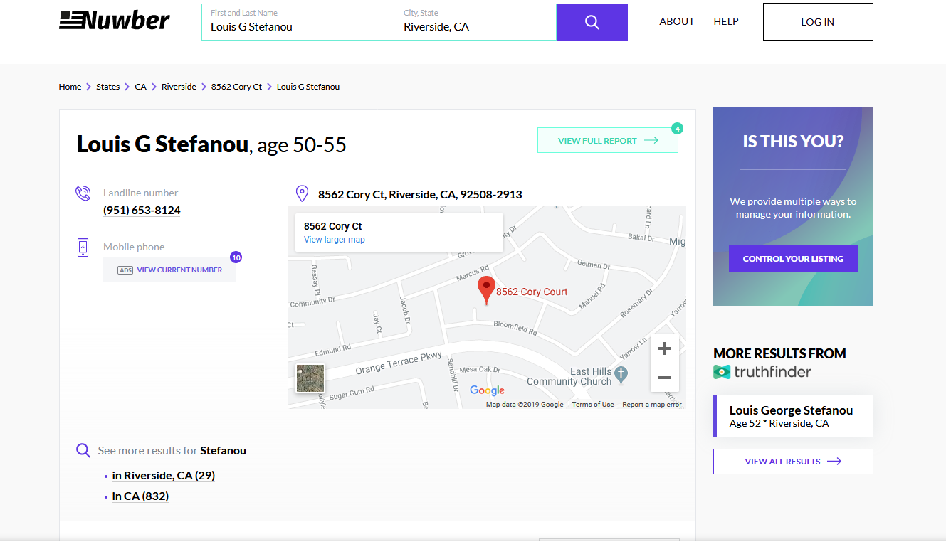Open satellite view via the map thumbnail
The width and height of the screenshot is (946, 554).
[309, 378]
